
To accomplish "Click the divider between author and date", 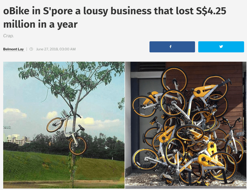I will tap(27, 49).
